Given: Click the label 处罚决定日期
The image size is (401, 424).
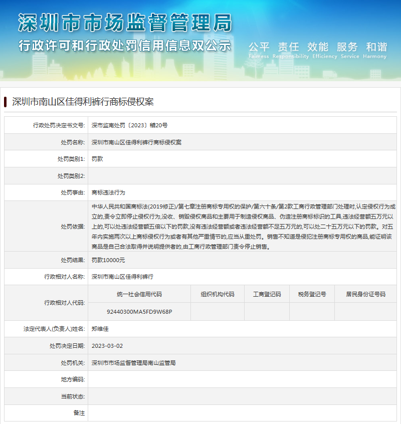Looking at the screenshot, I should click(67, 346).
